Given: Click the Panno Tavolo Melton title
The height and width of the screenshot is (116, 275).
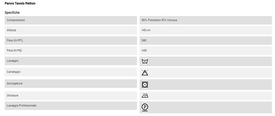Looking at the screenshot, I should pyautogui.click(x=20, y=3).
